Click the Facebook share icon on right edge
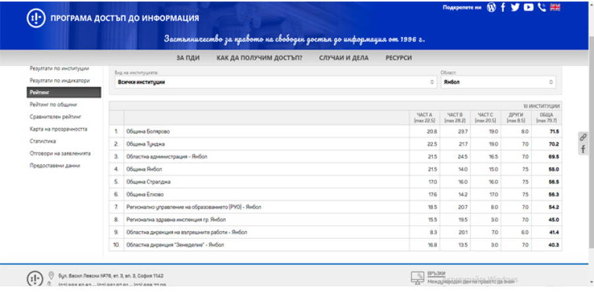 click(x=583, y=150)
